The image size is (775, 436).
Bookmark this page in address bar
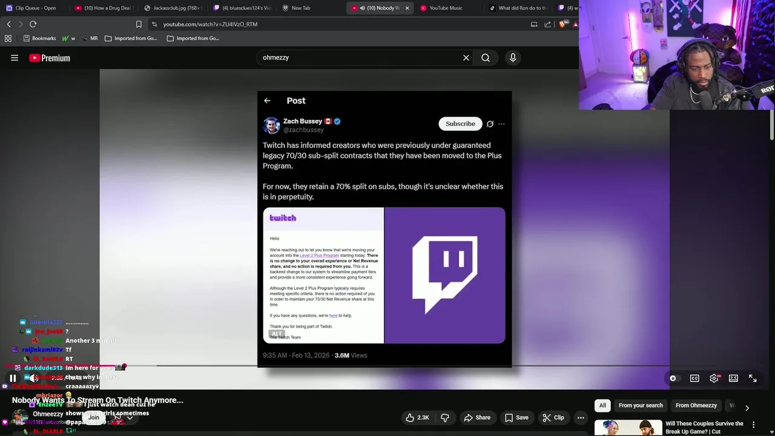click(x=139, y=24)
